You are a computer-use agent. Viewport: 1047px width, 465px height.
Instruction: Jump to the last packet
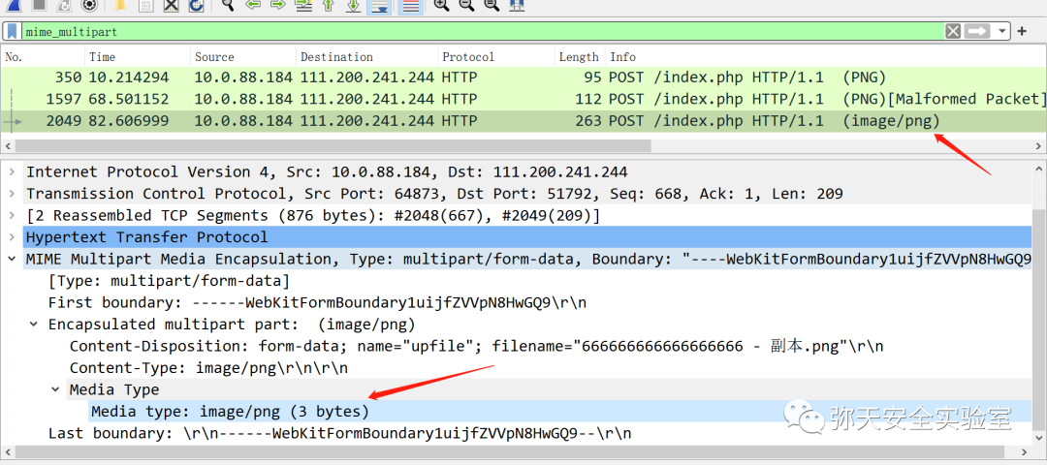pos(354,6)
